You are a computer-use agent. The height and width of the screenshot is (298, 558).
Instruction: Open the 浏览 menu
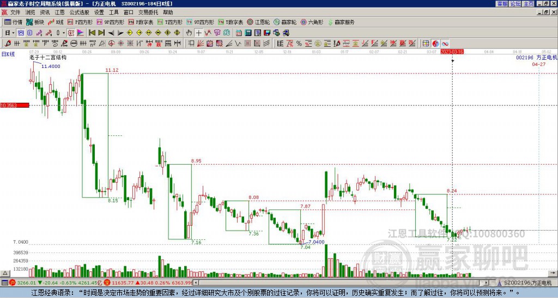click(30, 13)
